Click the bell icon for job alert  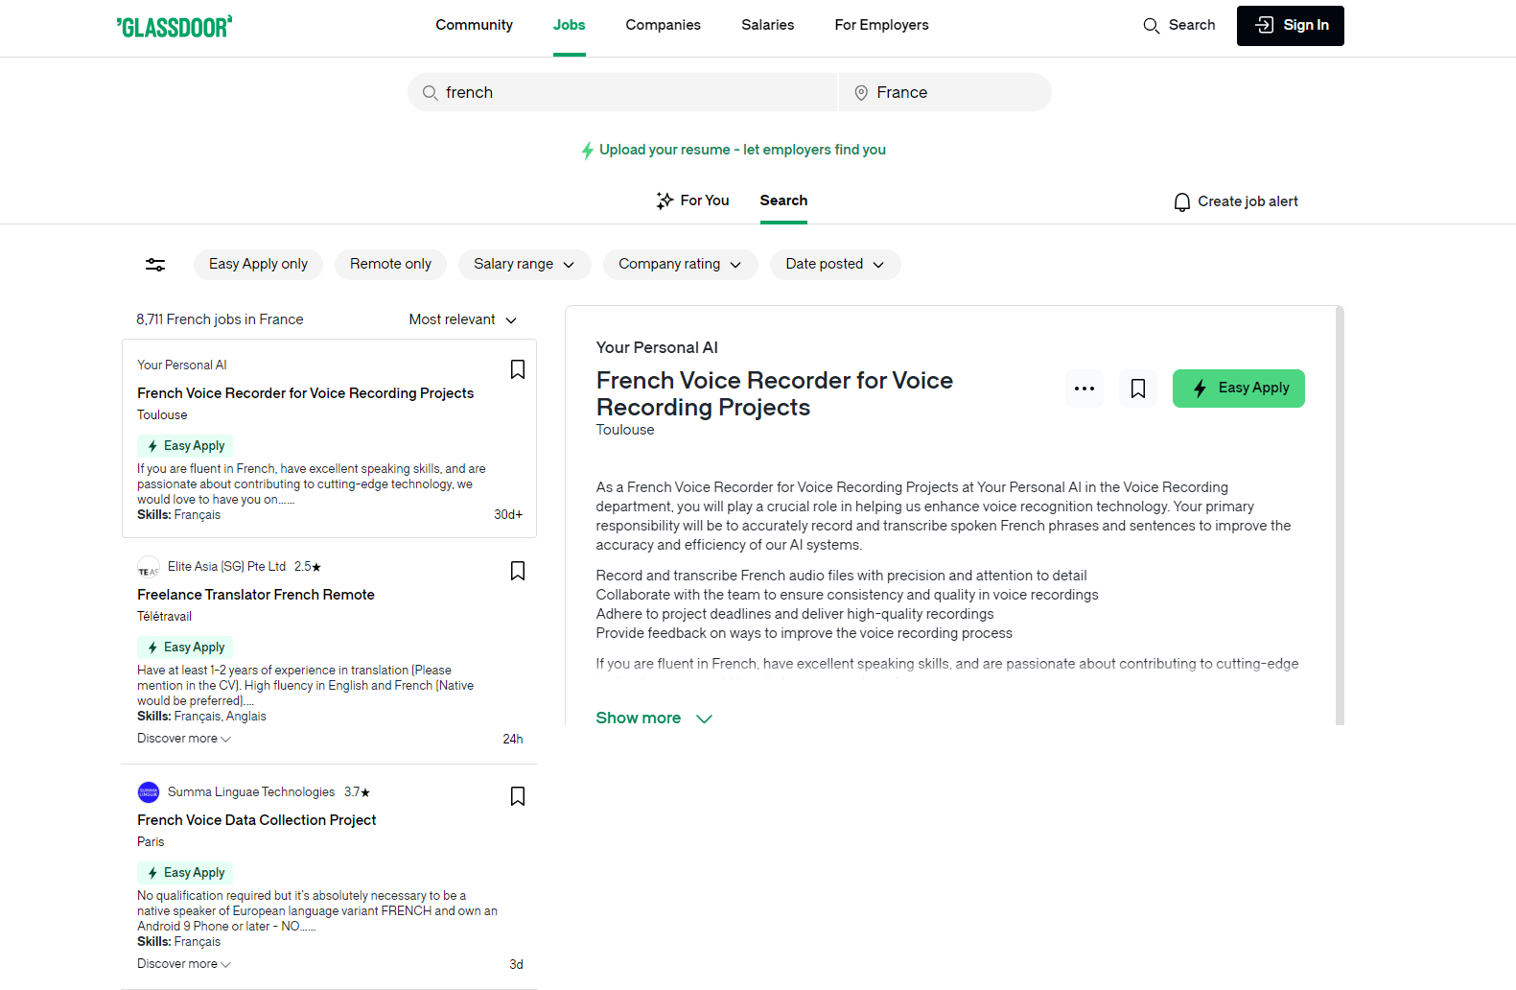point(1182,201)
